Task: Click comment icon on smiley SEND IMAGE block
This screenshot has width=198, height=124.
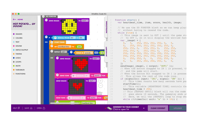Action: [x=46, y=20]
